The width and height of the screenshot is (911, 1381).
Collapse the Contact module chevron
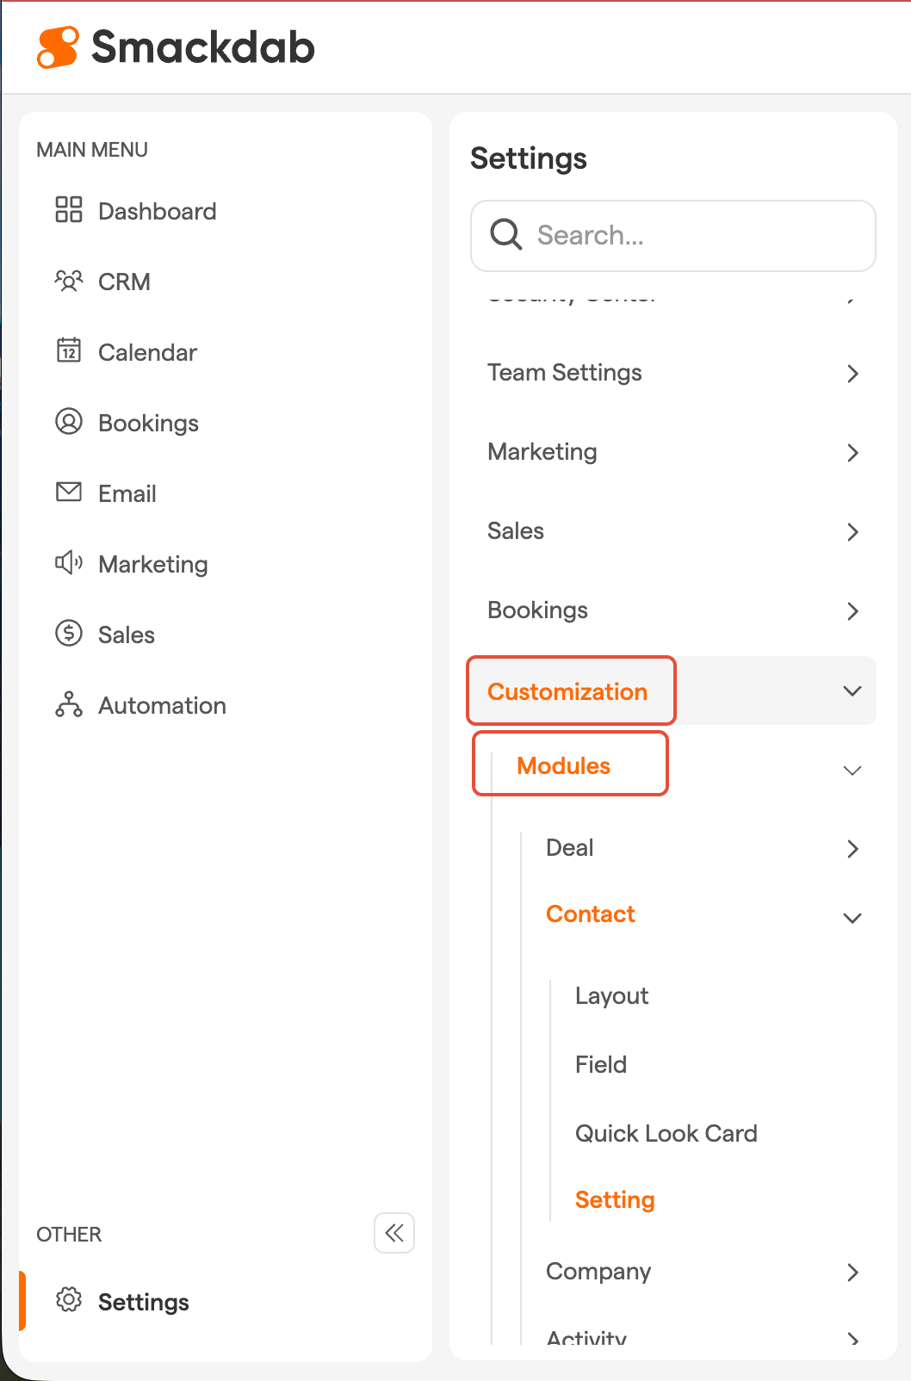pos(852,918)
